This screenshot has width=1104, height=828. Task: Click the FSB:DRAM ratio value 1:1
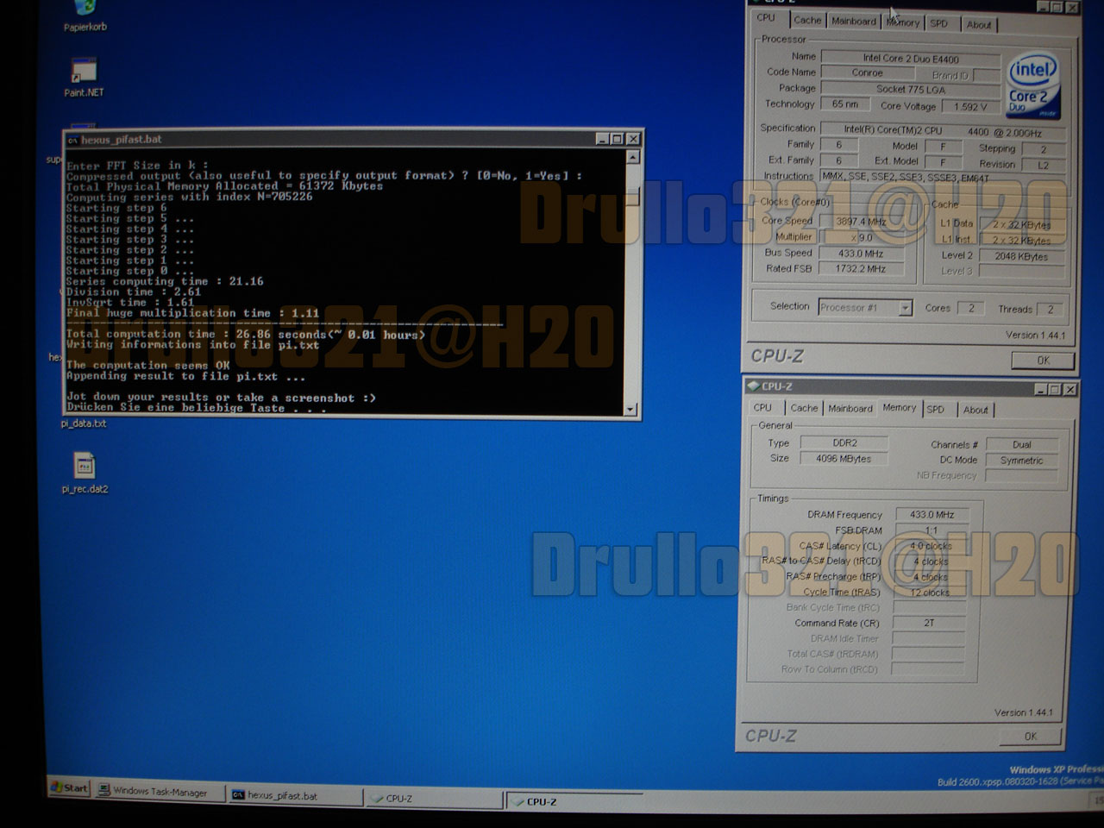(x=931, y=530)
